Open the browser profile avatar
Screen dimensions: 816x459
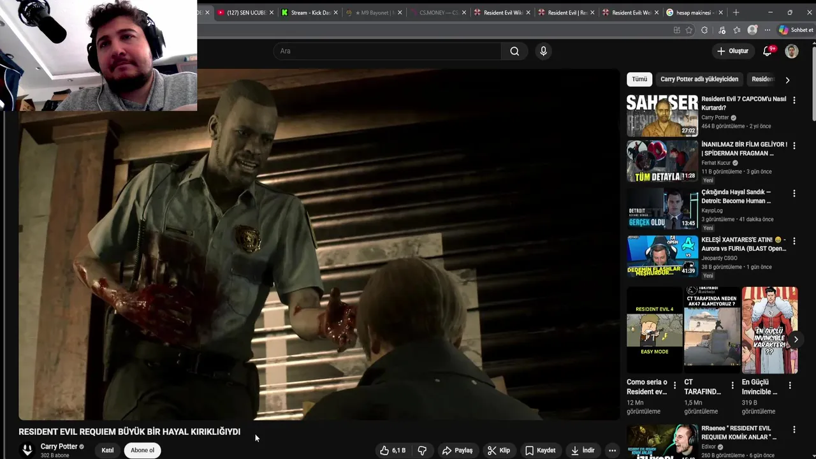click(x=752, y=30)
